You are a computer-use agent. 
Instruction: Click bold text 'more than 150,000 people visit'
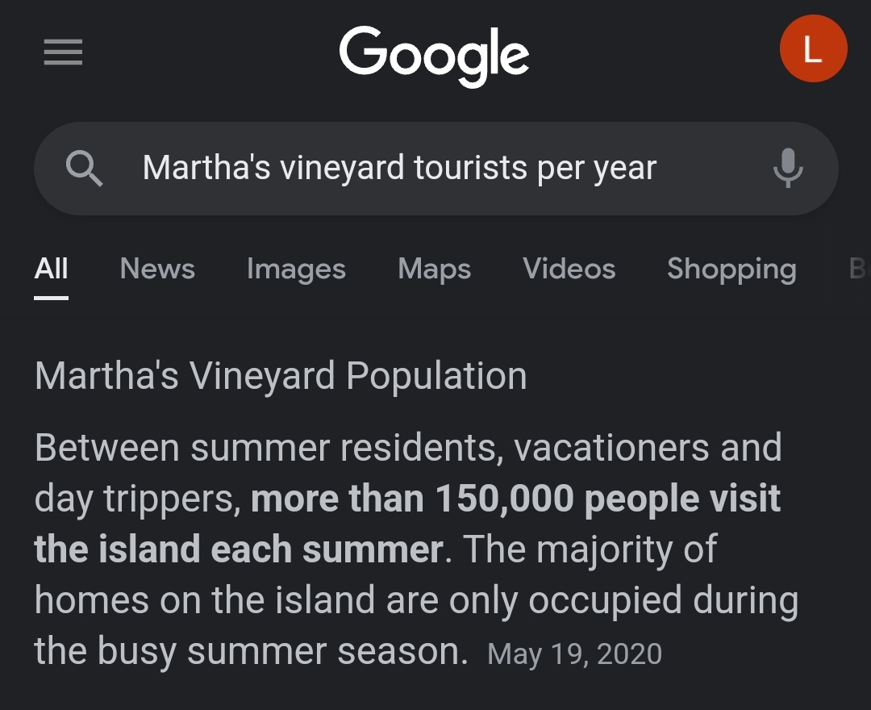(515, 499)
